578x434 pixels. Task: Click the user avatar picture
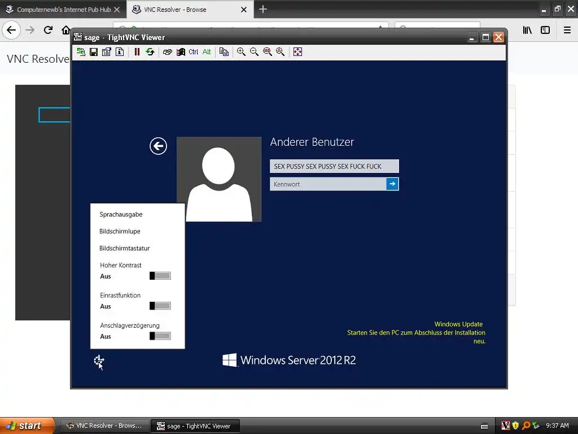tap(219, 179)
